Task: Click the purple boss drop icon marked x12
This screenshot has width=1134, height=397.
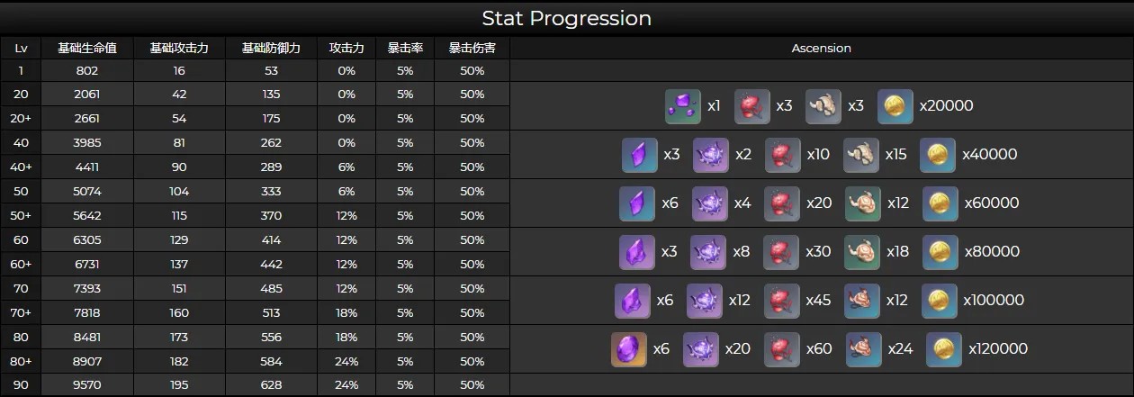Action: tap(705, 301)
